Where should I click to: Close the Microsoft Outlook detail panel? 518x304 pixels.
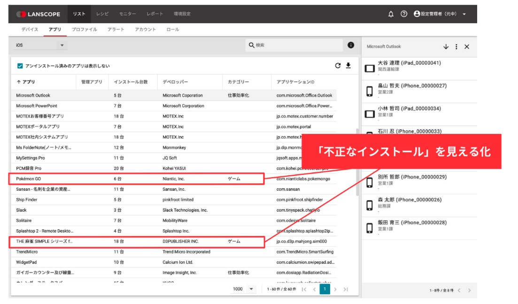coord(467,47)
